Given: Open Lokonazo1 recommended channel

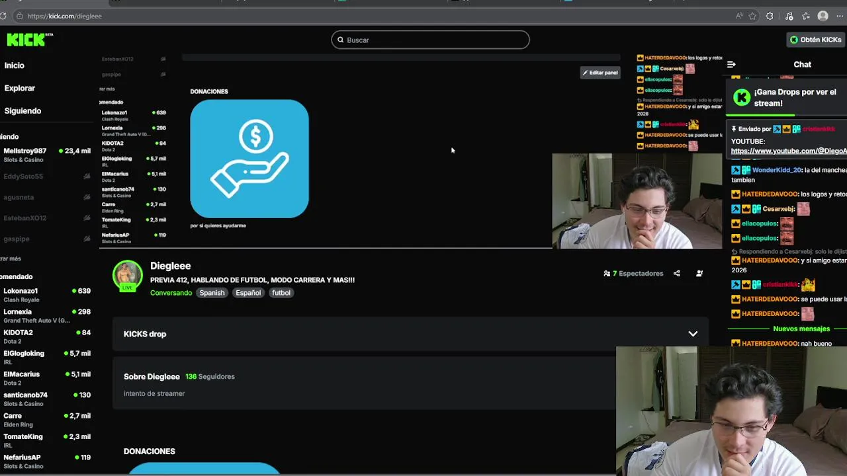Looking at the screenshot, I should click(x=46, y=295).
